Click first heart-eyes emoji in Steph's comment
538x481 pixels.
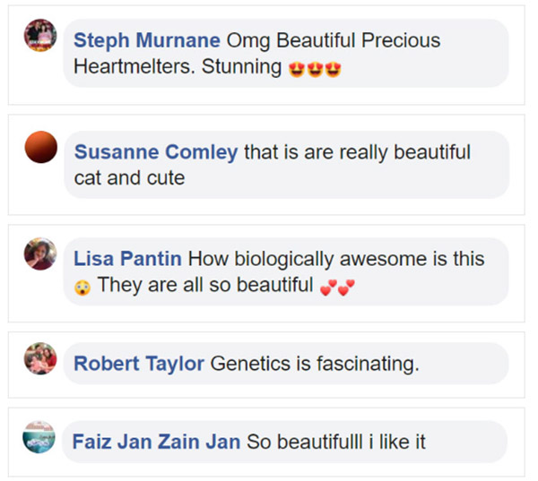297,69
